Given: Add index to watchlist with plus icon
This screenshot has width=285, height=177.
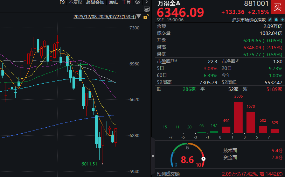Looking at the screenshot, I should tap(282, 20).
